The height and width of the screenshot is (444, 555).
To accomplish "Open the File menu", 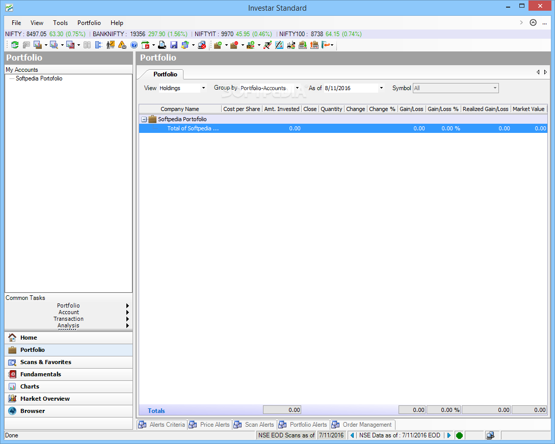I will click(16, 22).
